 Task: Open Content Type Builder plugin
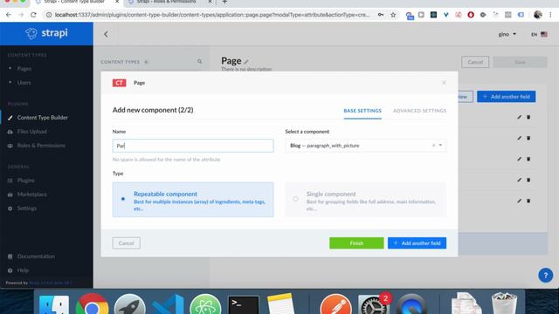[43, 118]
